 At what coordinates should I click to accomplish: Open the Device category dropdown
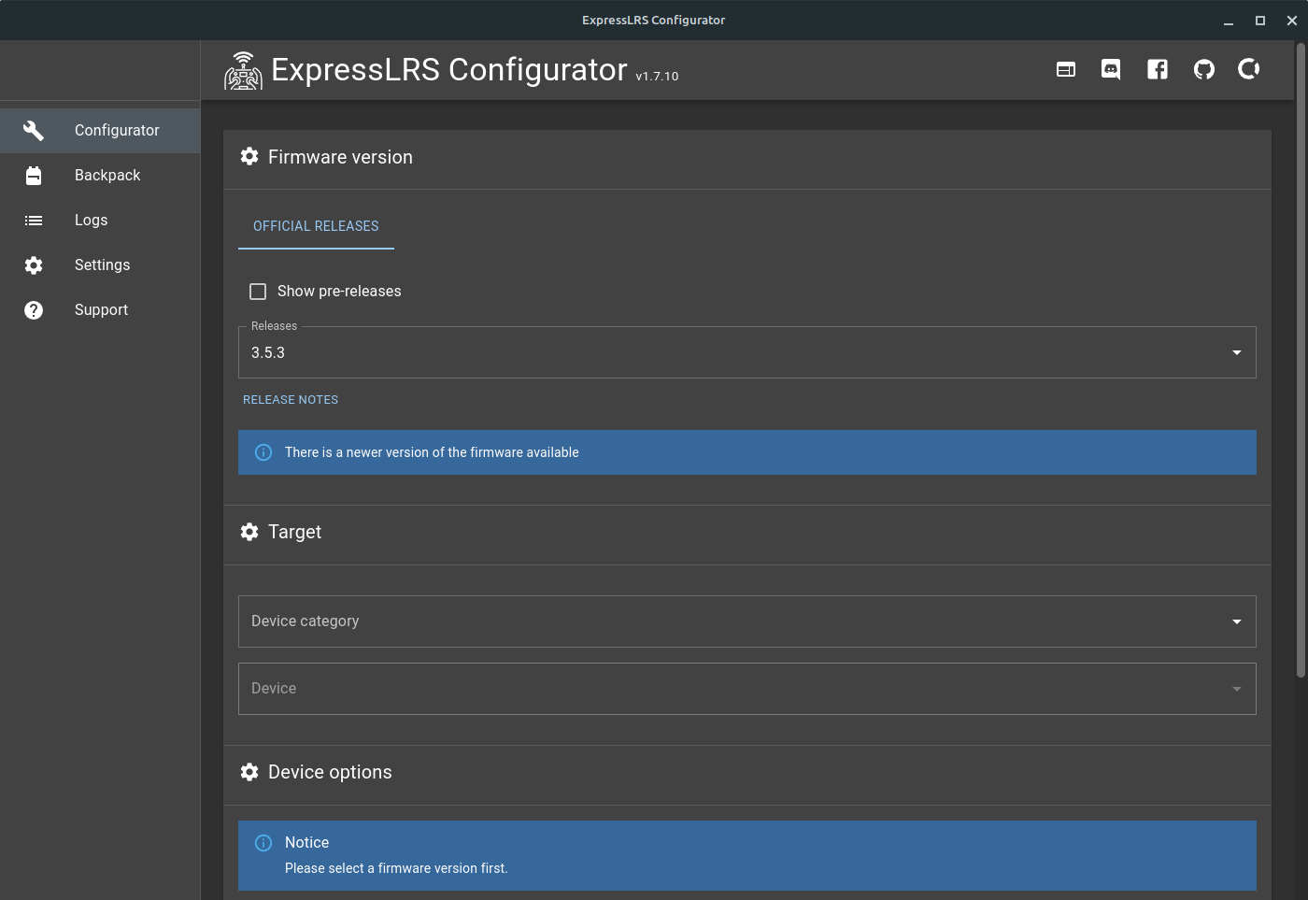tap(746, 621)
